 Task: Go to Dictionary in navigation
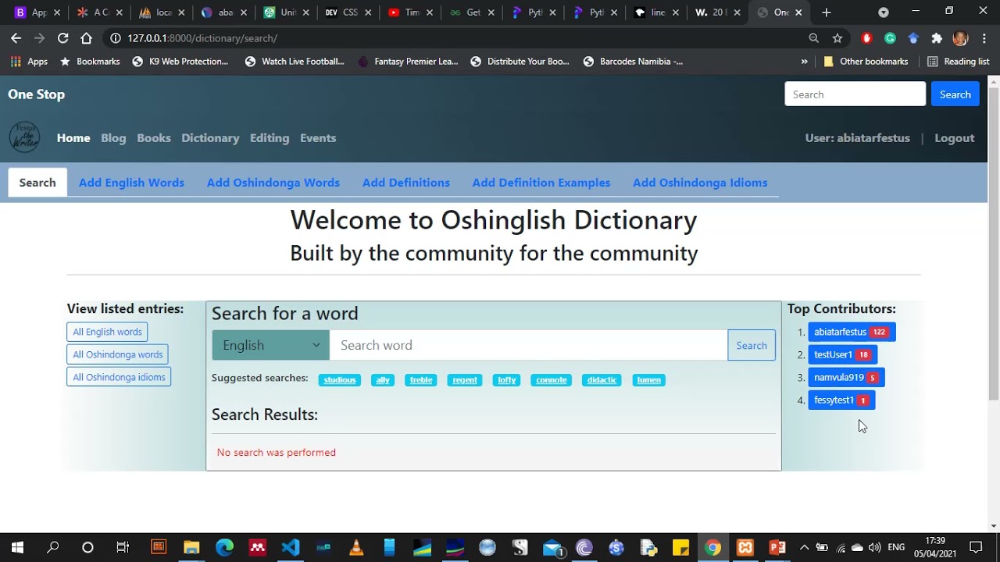click(210, 138)
